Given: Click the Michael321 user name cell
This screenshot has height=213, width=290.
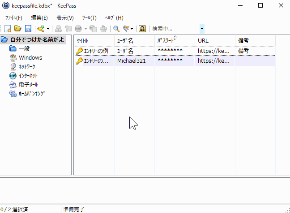Looking at the screenshot, I should click(x=132, y=61).
